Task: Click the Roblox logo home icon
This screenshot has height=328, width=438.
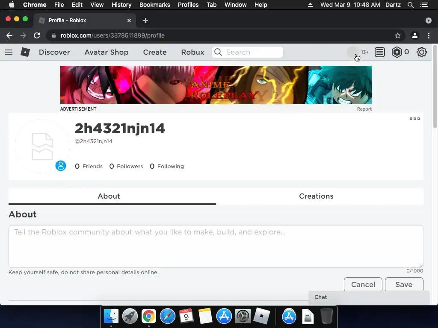Action: tap(25, 52)
